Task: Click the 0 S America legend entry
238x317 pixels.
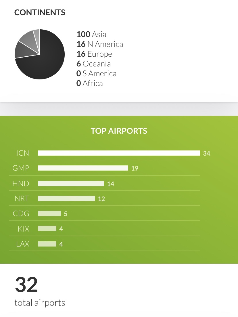Action: click(96, 74)
